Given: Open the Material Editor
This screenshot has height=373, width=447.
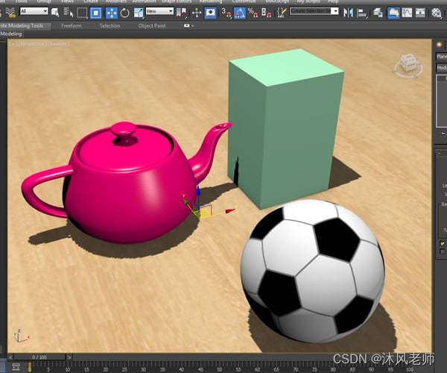Looking at the screenshot, I should click(436, 13).
